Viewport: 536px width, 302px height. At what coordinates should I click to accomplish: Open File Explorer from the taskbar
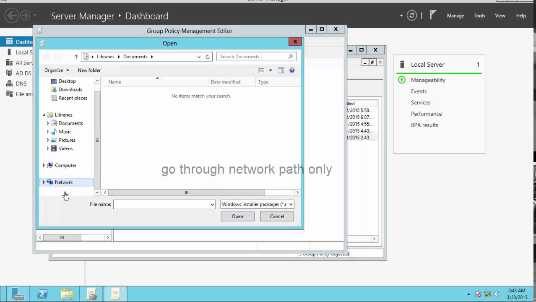(x=67, y=294)
